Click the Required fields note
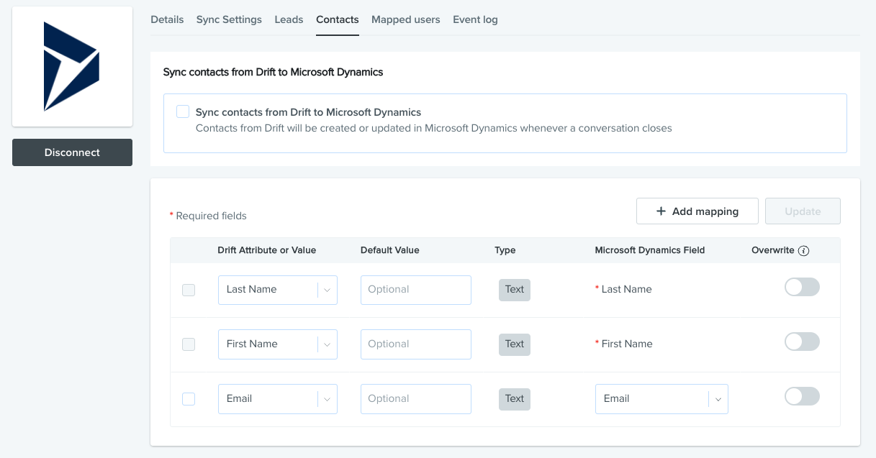876x458 pixels. coord(208,216)
